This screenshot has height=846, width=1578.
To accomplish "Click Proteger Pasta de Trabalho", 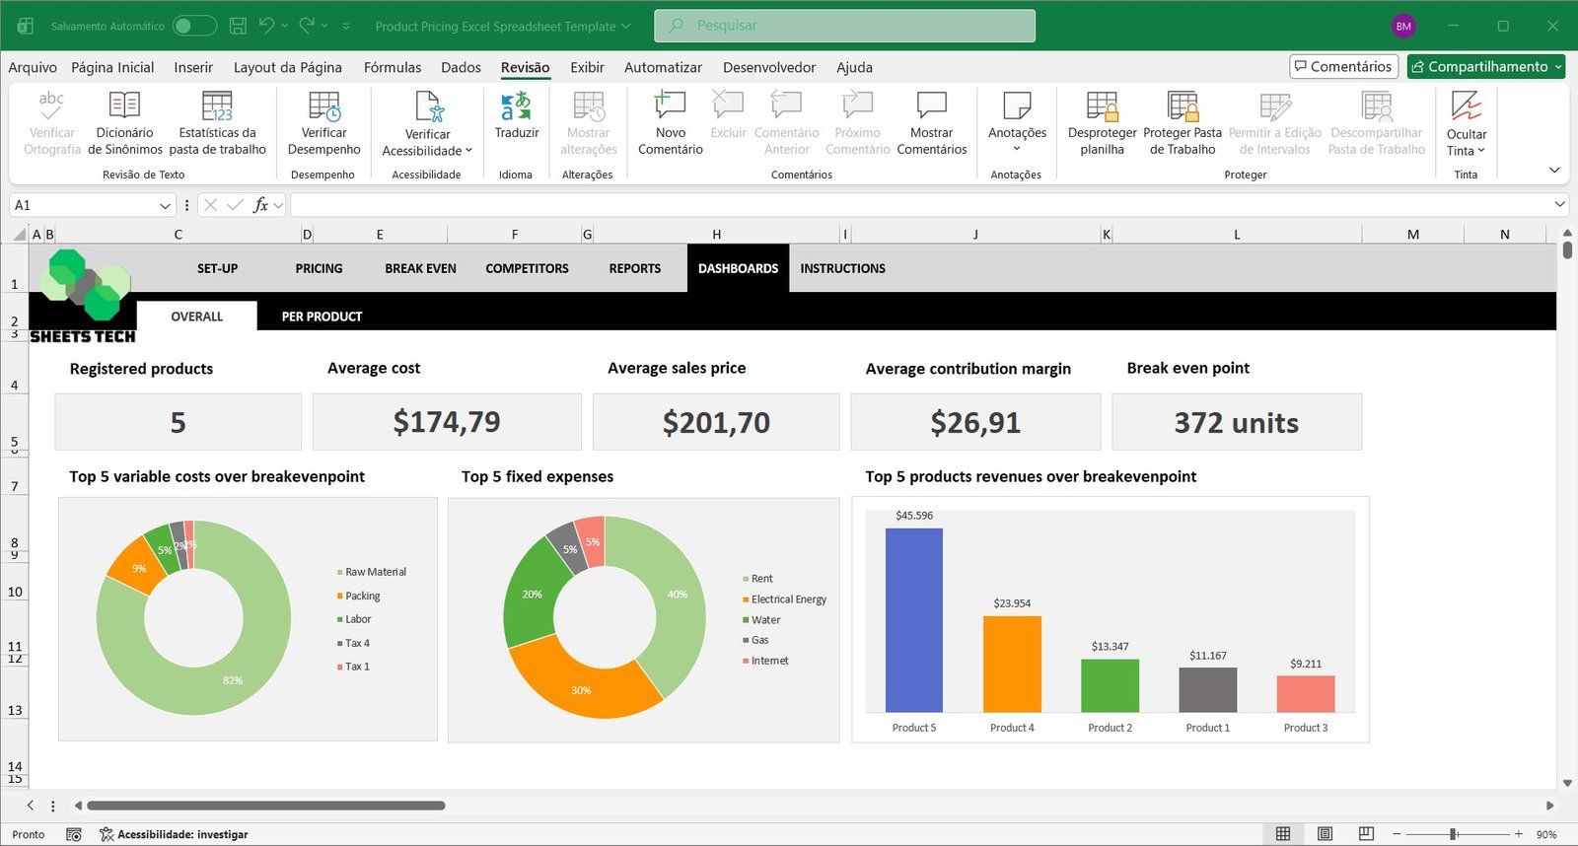I will (x=1182, y=122).
